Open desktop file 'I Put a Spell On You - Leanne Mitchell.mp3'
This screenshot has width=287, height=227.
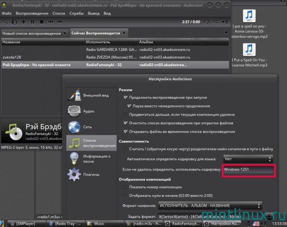pyautogui.click(x=249, y=55)
